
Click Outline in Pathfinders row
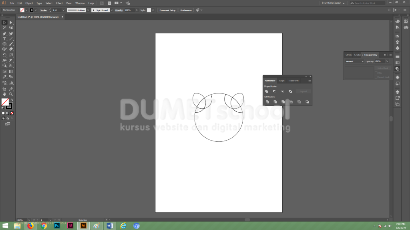299,102
